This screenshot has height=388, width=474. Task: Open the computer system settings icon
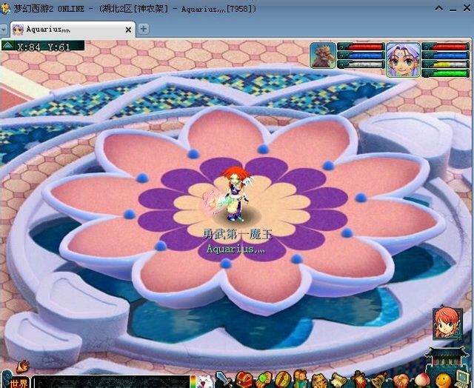[462, 380]
